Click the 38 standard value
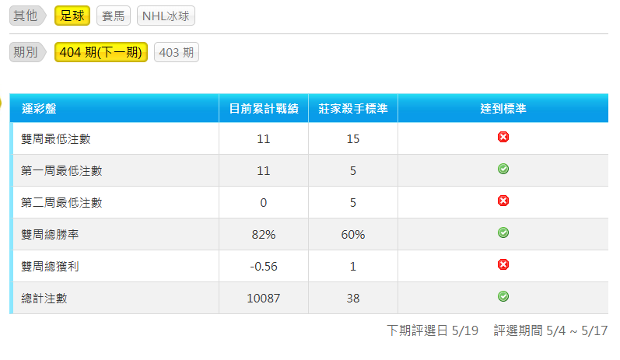620x360 pixels. pos(353,299)
